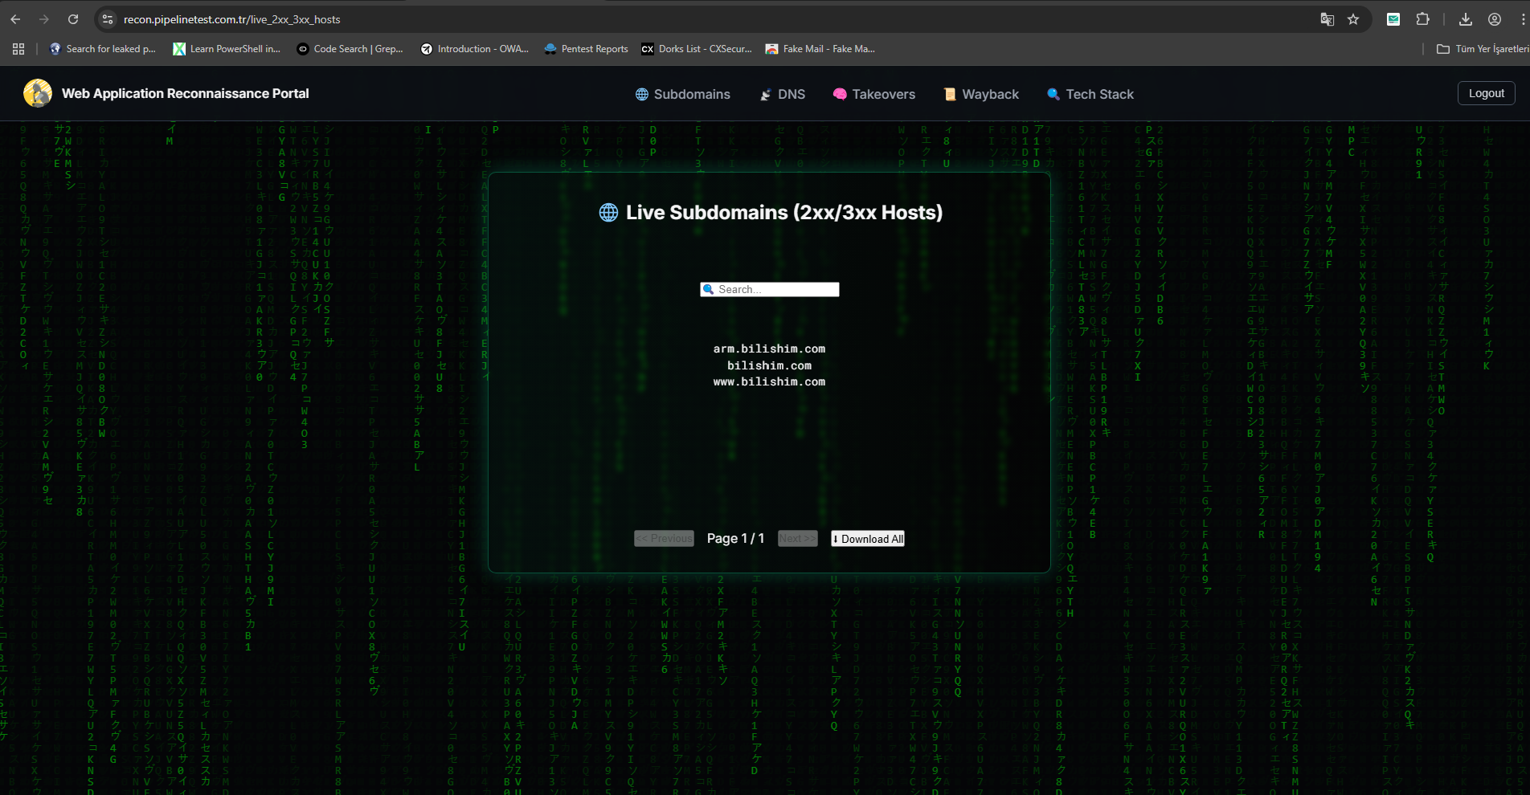Viewport: 1530px width, 795px height.
Task: Reload the page with the refresh icon
Action: pyautogui.click(x=73, y=19)
